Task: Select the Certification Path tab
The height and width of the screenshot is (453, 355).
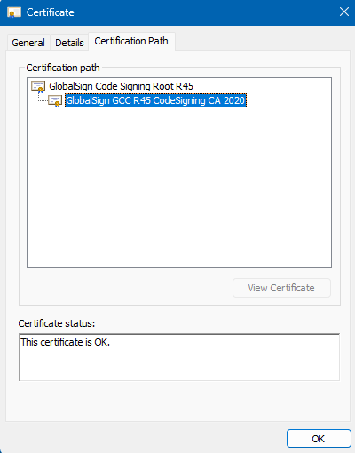Action: pos(131,41)
